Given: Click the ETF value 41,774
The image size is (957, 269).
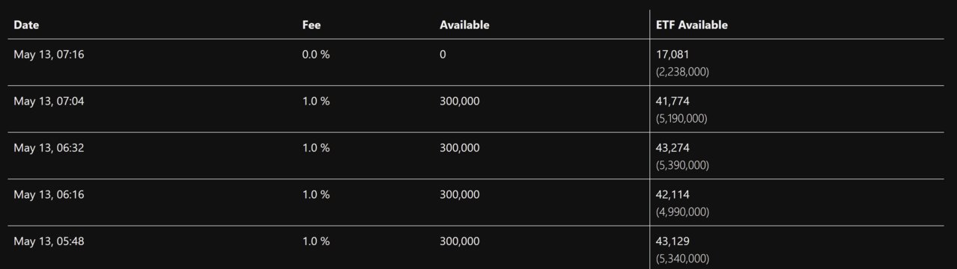Looking at the screenshot, I should [x=672, y=101].
